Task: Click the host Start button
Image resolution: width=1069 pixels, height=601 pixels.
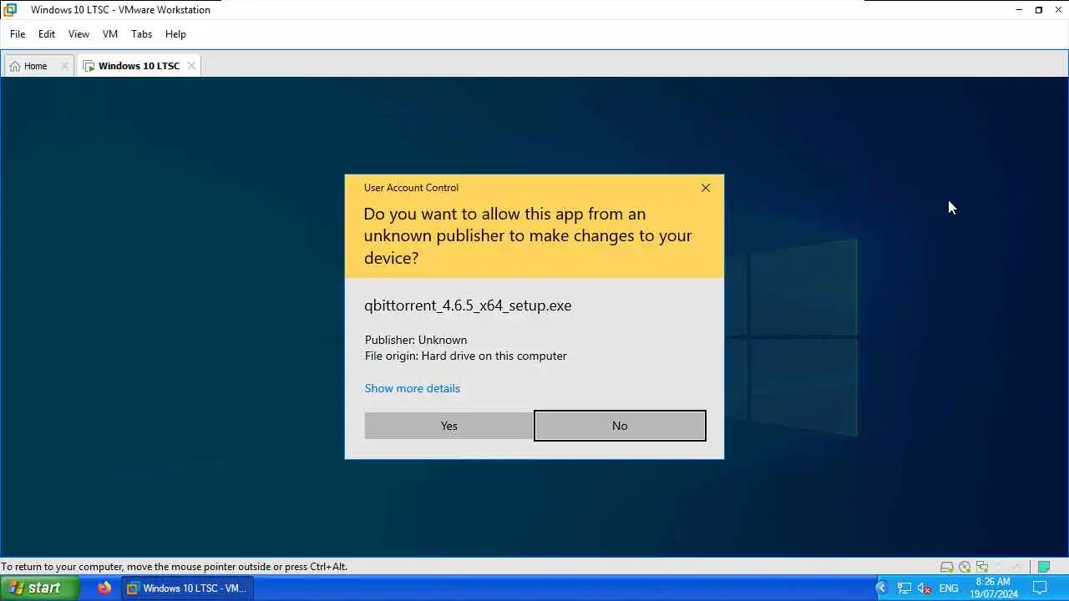Action: pyautogui.click(x=39, y=588)
